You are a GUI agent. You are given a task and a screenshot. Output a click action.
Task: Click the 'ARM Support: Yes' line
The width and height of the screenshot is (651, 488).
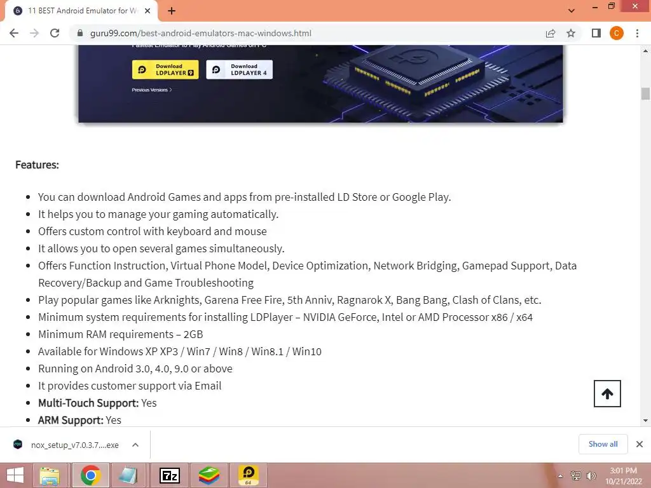point(79,420)
